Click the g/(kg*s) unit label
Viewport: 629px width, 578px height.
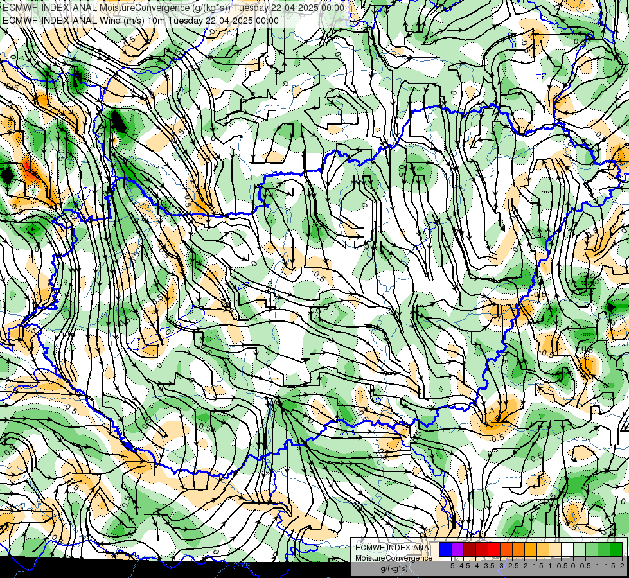[394, 569]
